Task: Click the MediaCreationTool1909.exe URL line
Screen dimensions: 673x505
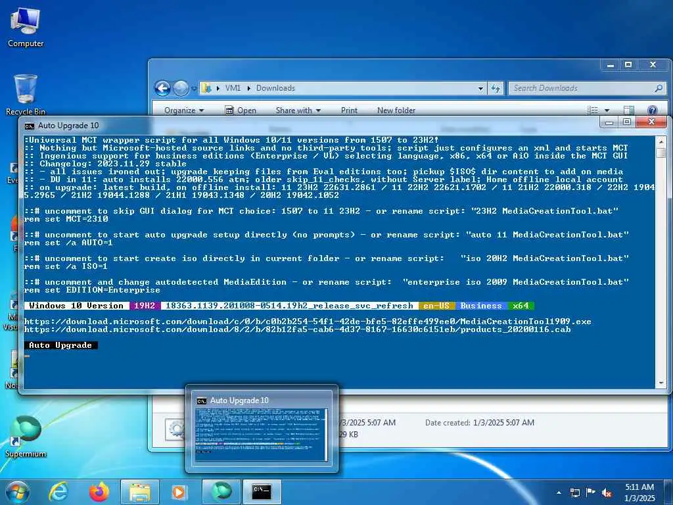Action: point(308,322)
